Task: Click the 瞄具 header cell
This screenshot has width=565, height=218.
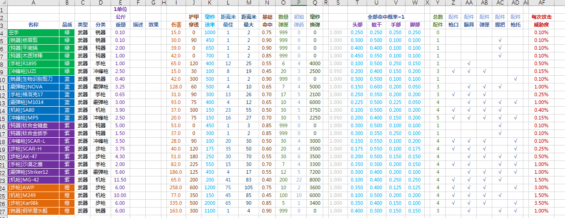Action: click(x=469, y=25)
